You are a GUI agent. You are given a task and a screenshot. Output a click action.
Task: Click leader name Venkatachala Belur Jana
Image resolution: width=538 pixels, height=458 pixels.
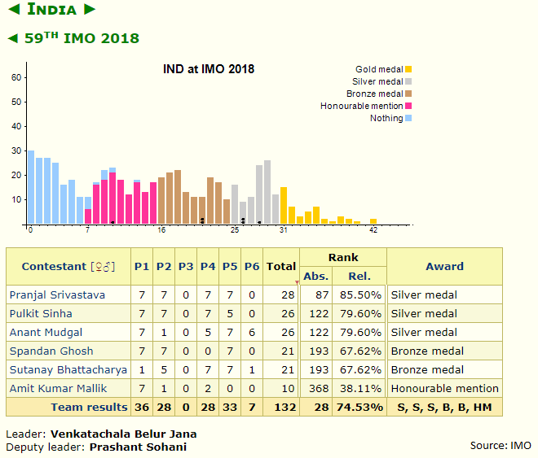[124, 434]
